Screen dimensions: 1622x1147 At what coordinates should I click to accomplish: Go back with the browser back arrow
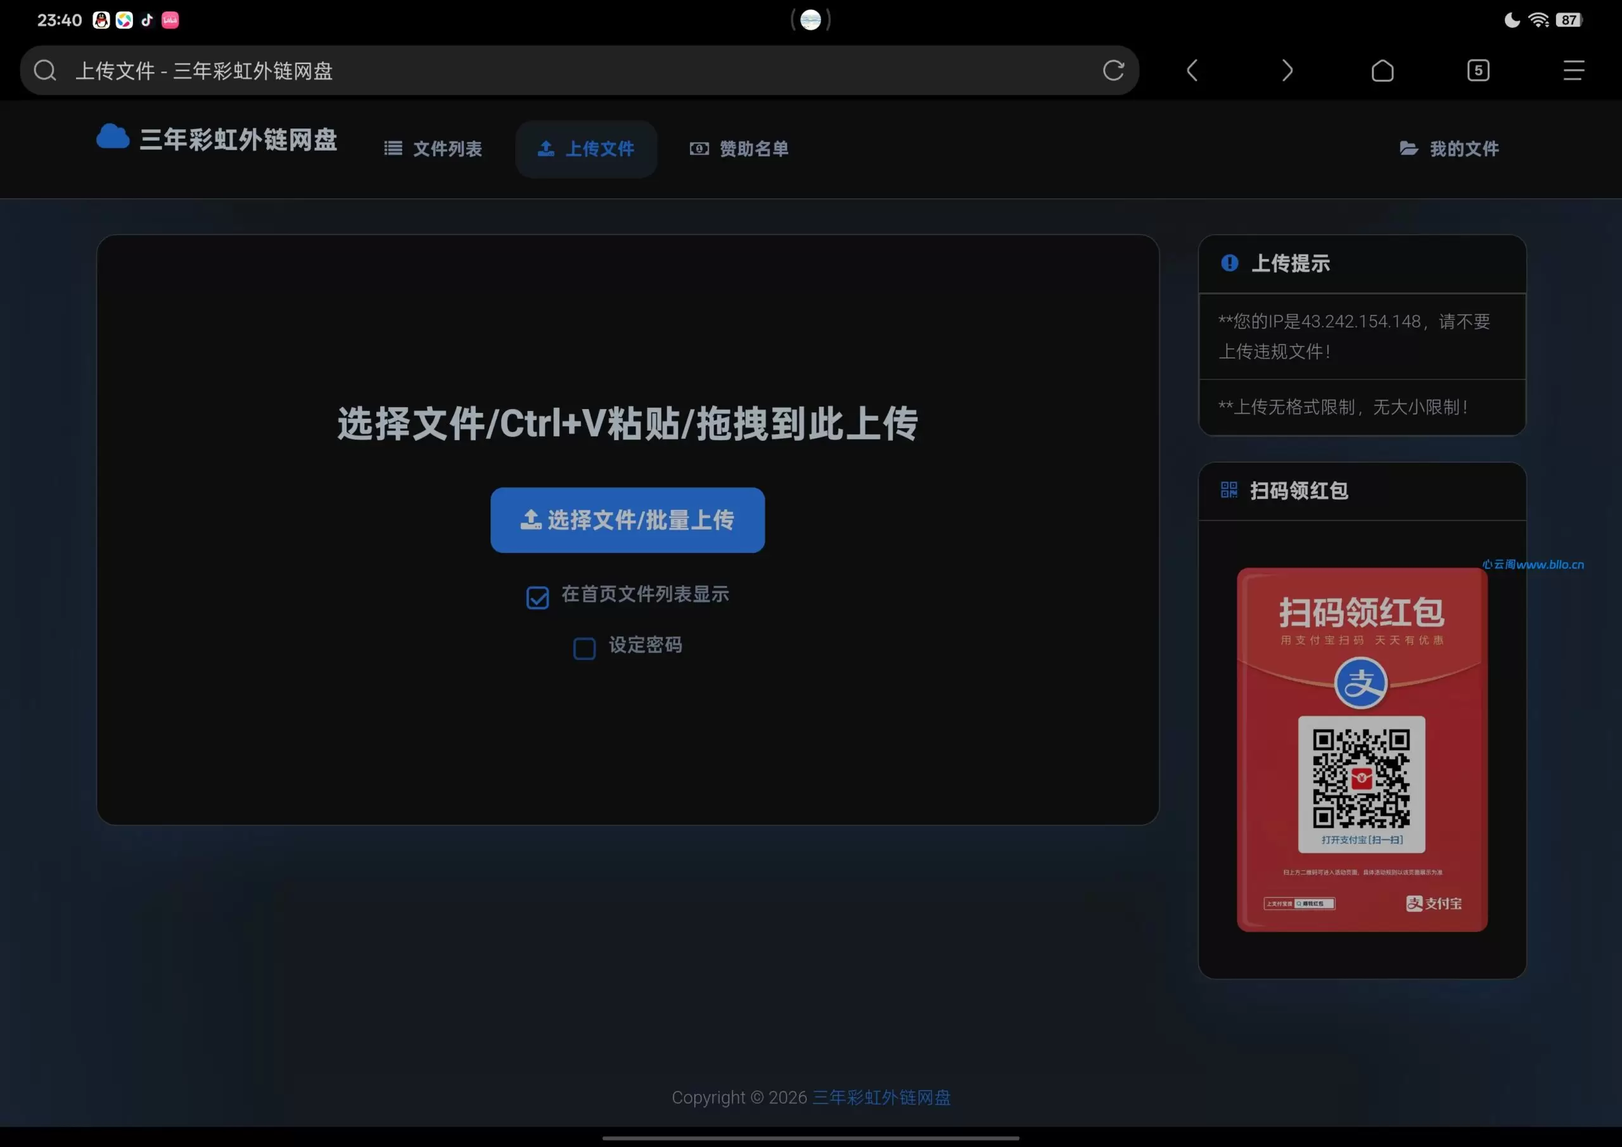pos(1192,70)
